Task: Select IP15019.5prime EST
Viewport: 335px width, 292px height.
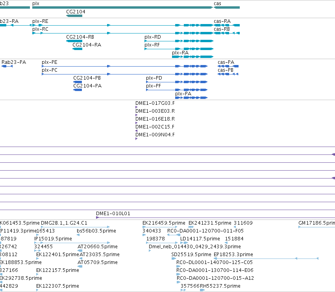Action: (x=72, y=243)
